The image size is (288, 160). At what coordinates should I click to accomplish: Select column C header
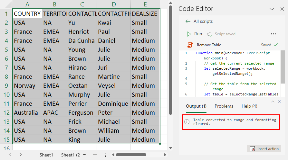click(82, 4)
